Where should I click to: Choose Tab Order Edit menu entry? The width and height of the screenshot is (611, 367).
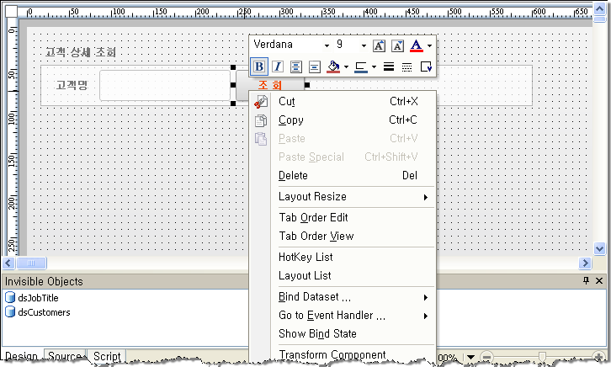(x=313, y=217)
